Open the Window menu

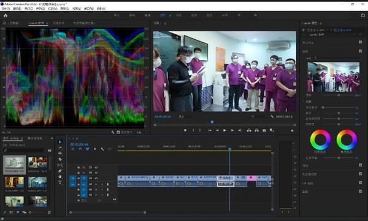pos(89,9)
